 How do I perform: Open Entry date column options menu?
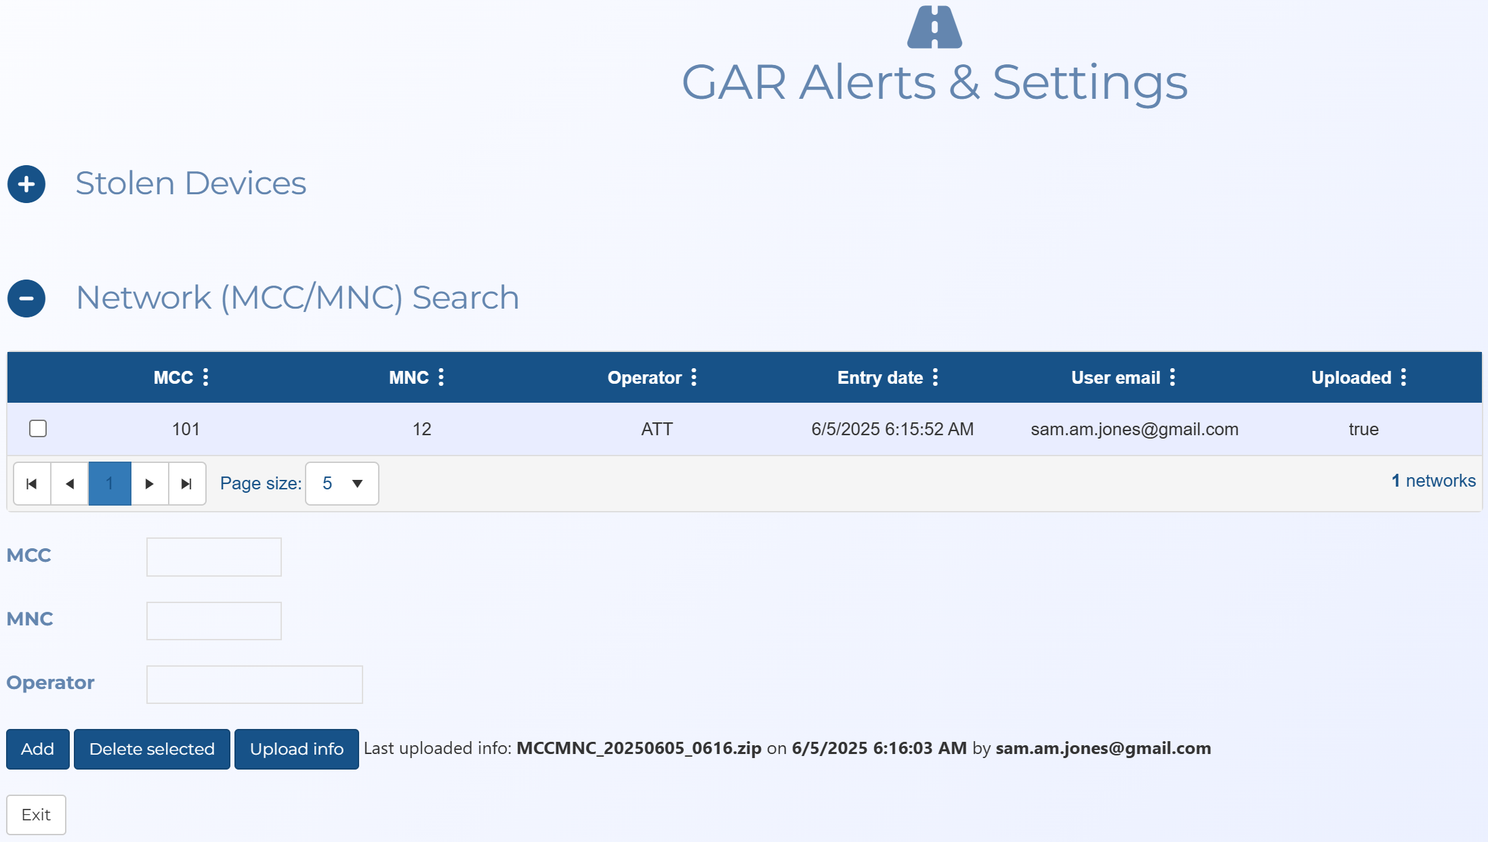tap(936, 377)
